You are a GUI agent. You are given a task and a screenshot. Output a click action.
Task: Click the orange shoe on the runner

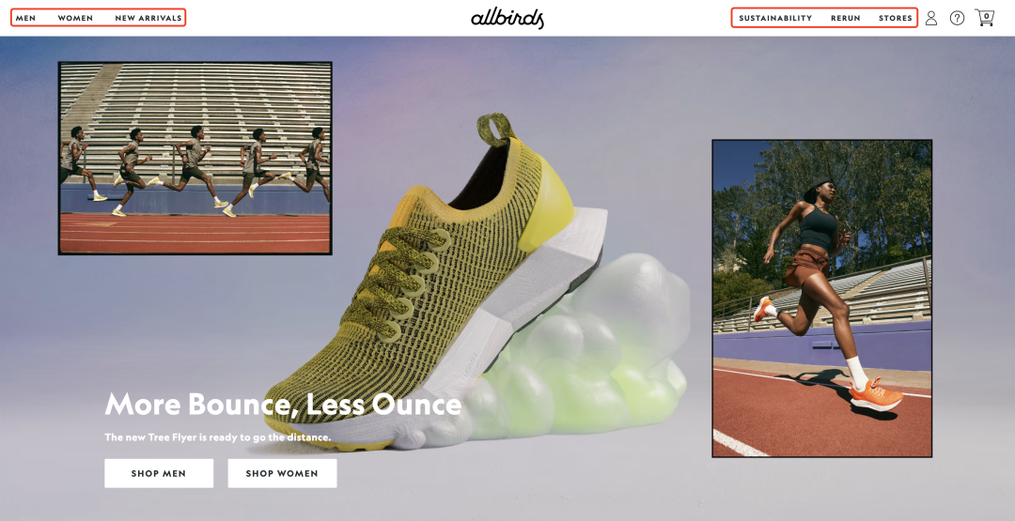876,393
